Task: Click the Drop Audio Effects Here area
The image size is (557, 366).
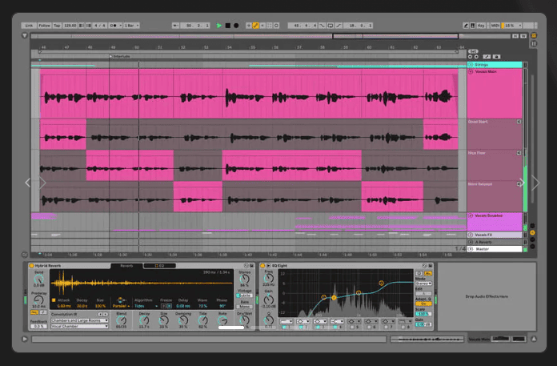Action: (x=487, y=296)
